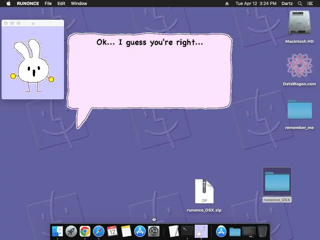320x240 pixels.
Task: Open Applications stack right of Dock divider
Action: (221, 232)
